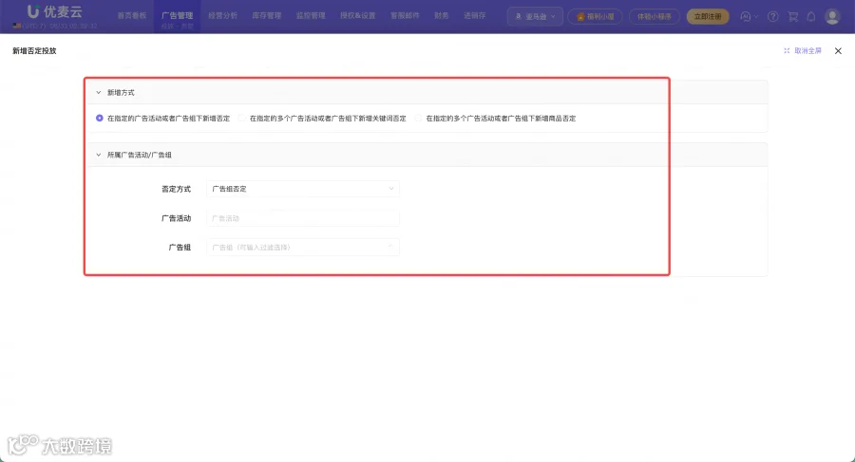855x462 pixels.
Task: Open the 广告组 filter dropdown
Action: pyautogui.click(x=303, y=247)
